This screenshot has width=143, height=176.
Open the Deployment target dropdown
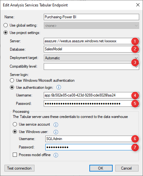(x=91, y=58)
